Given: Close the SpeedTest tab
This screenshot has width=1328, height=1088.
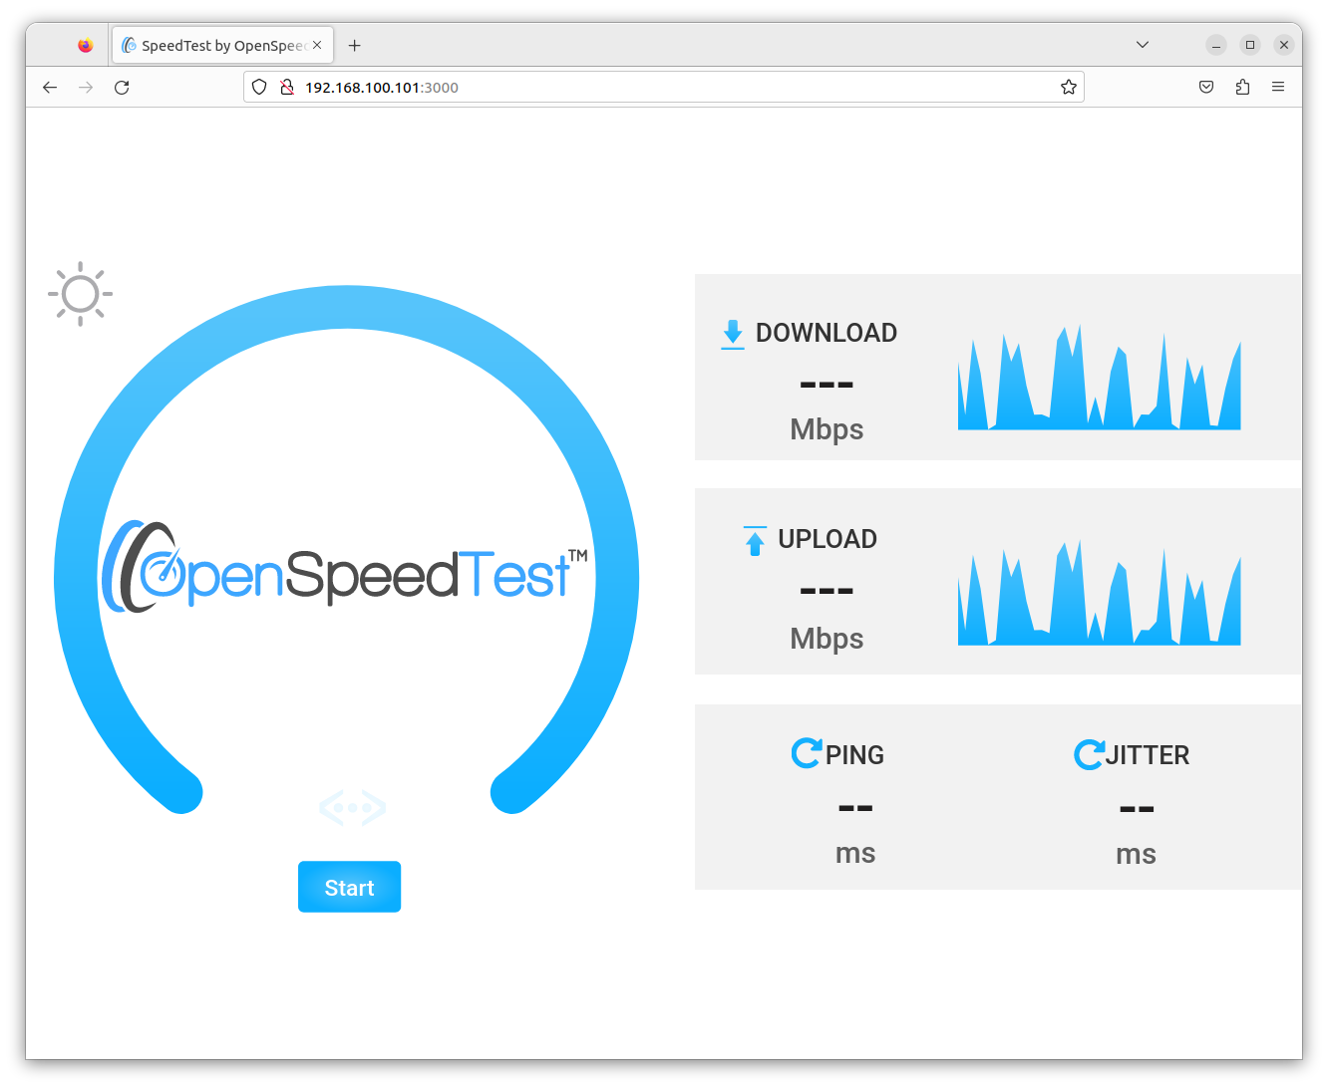Looking at the screenshot, I should (317, 45).
